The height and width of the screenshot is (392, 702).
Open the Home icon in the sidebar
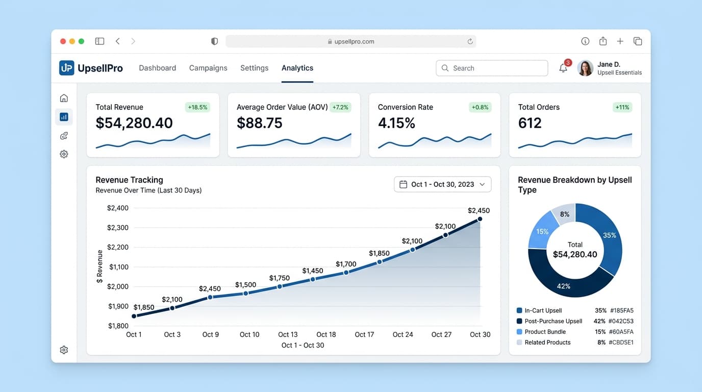click(x=64, y=98)
